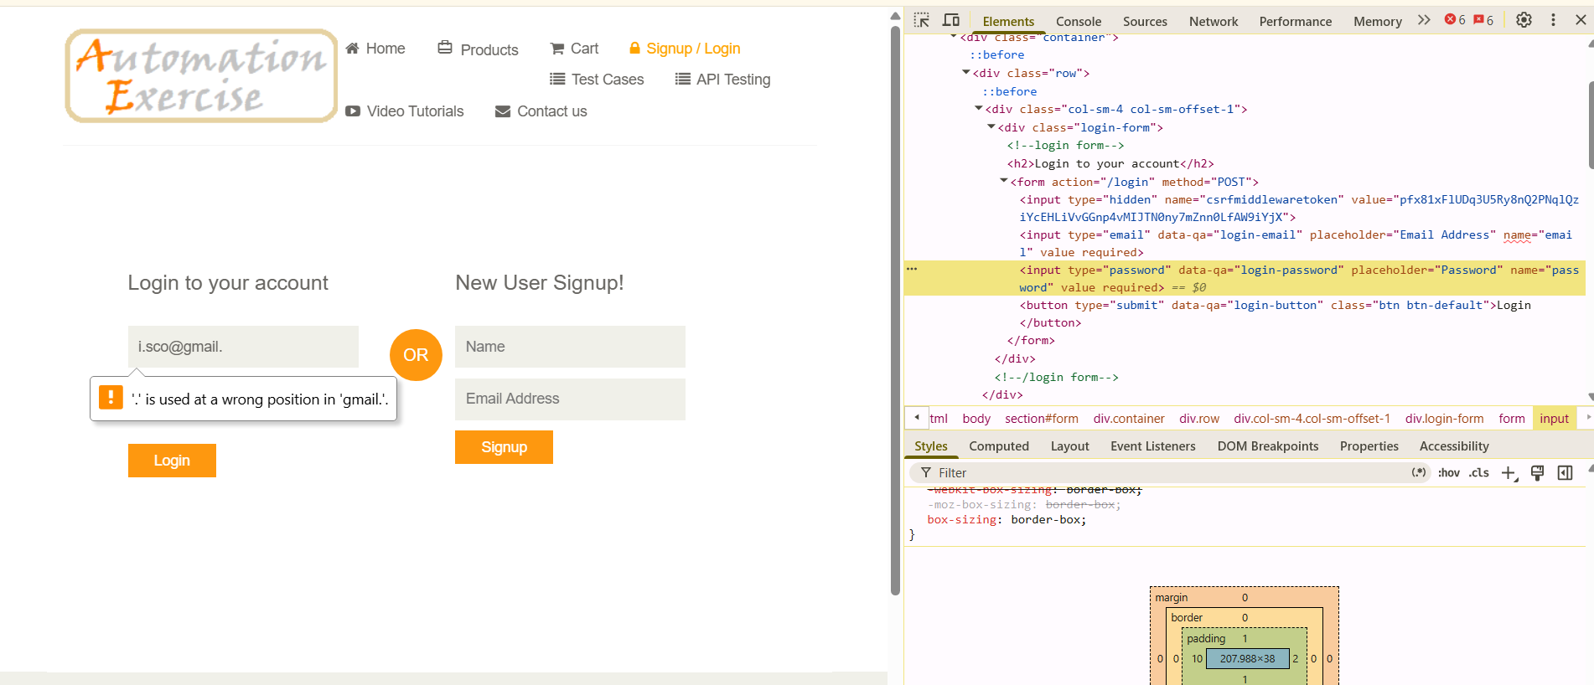The height and width of the screenshot is (685, 1594).
Task: Click the signup Name field
Action: (570, 347)
